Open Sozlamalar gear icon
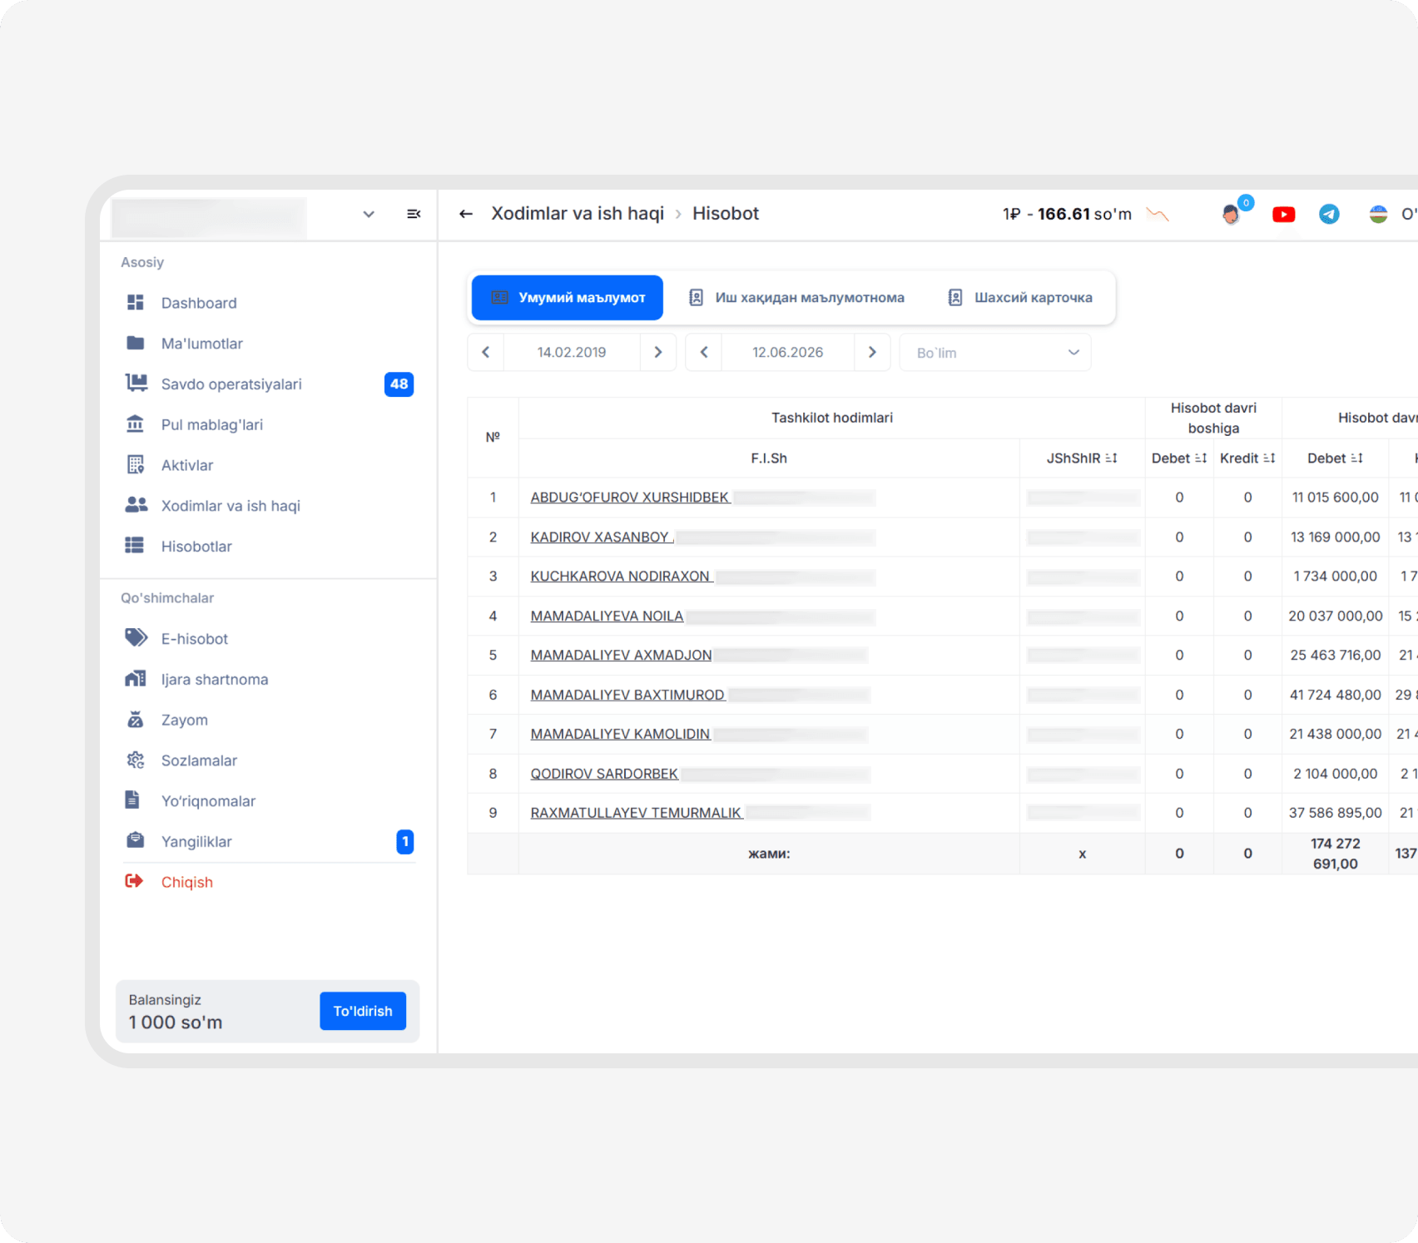 click(136, 760)
